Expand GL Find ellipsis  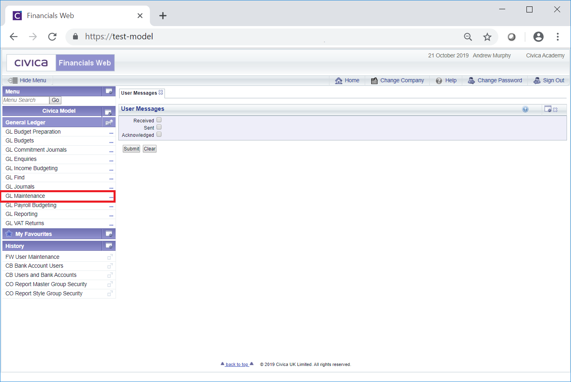click(111, 179)
